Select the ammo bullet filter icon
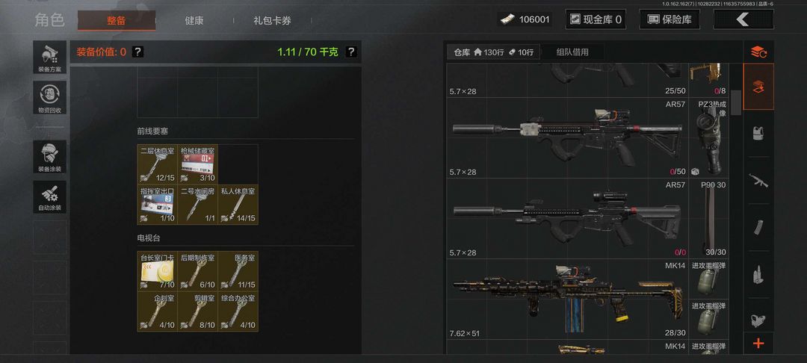This screenshot has width=807, height=363. point(758,275)
